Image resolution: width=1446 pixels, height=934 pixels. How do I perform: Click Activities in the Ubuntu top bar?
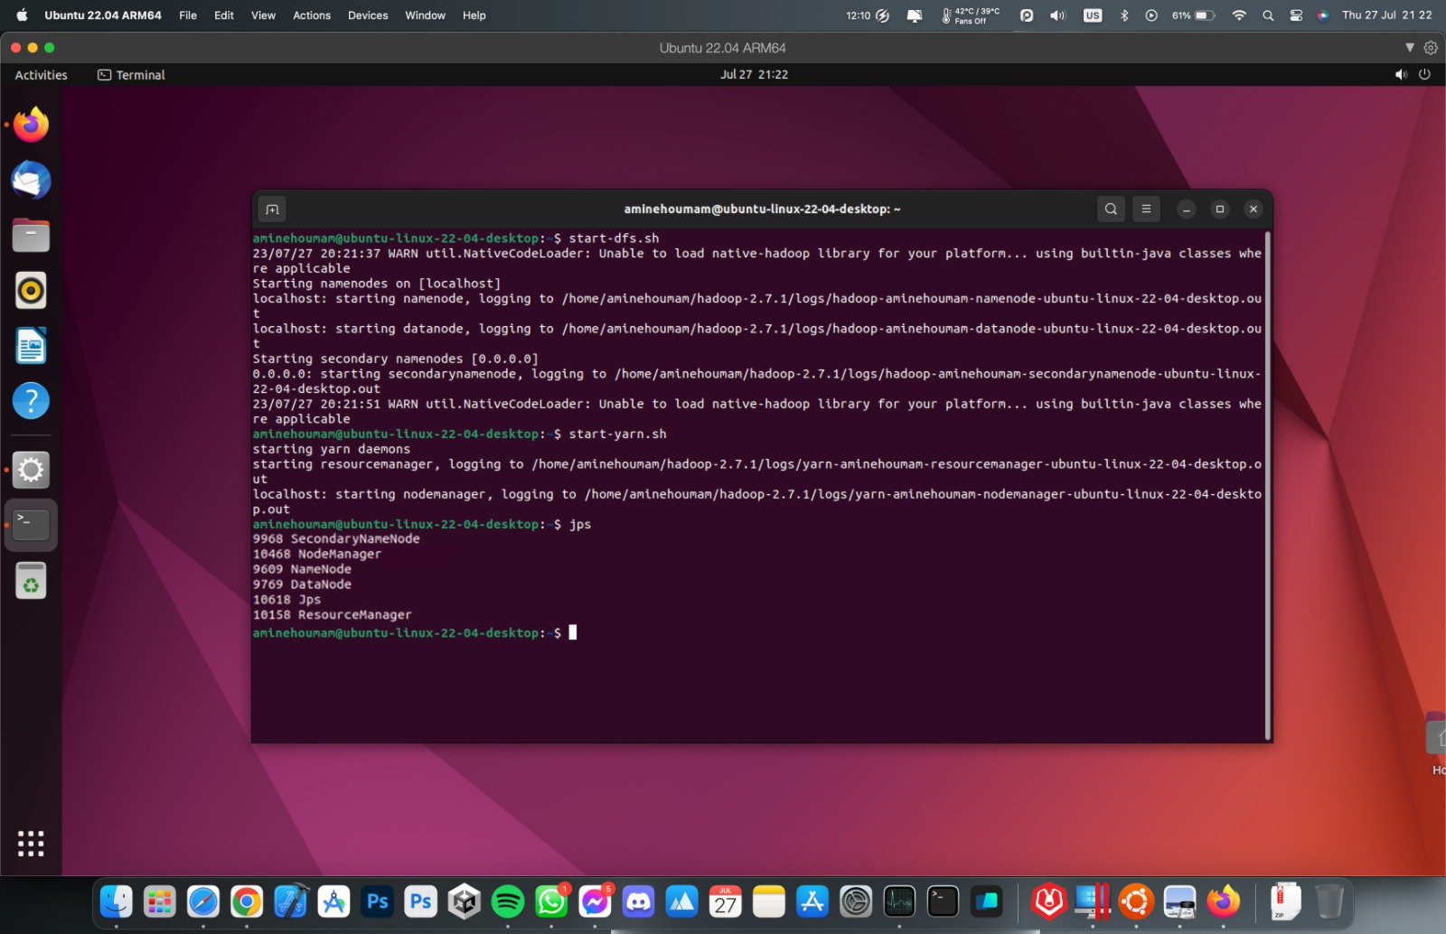tap(40, 74)
